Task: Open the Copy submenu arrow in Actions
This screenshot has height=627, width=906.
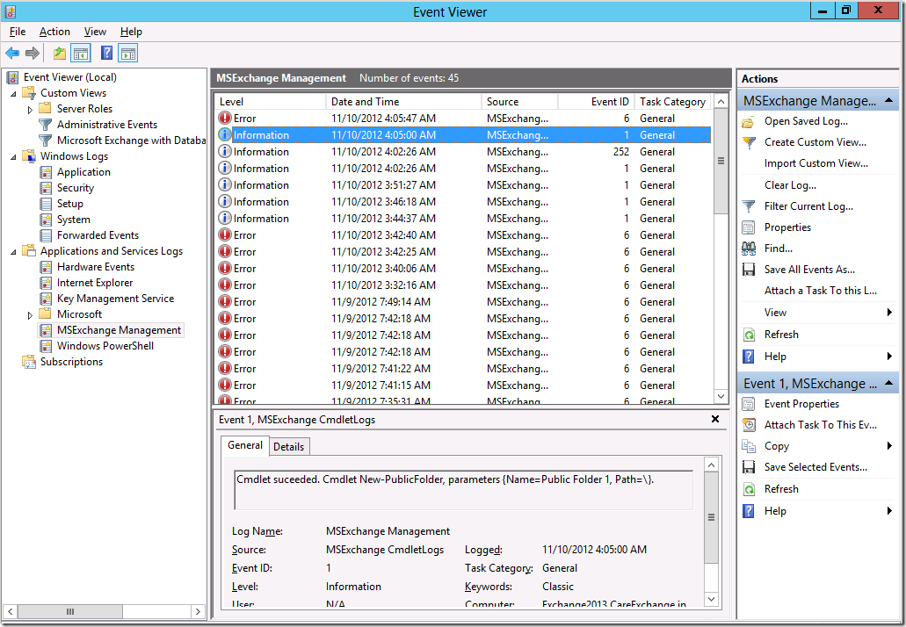Action: (x=890, y=446)
